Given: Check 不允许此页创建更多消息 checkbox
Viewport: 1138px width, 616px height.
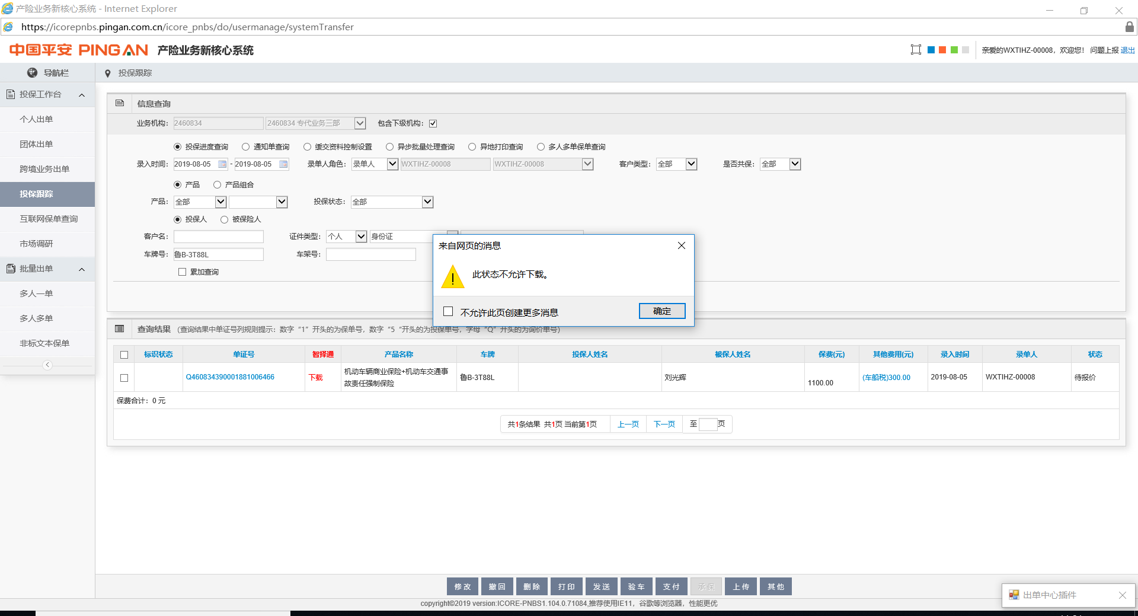Looking at the screenshot, I should coord(448,312).
